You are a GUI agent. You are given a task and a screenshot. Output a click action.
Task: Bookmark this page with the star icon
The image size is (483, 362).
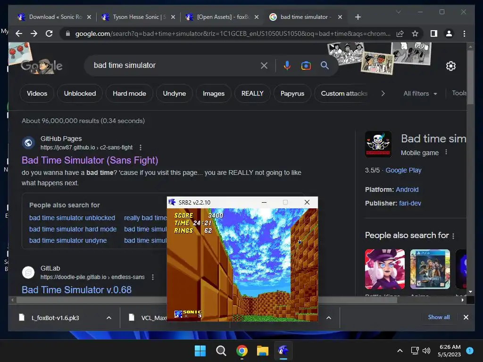click(x=415, y=33)
